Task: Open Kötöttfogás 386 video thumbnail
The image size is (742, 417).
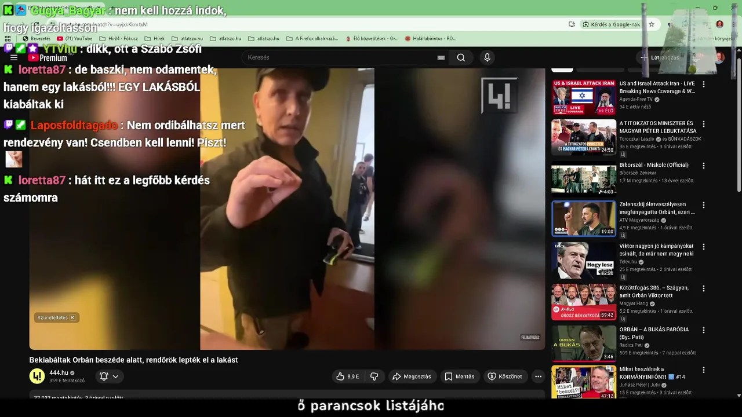Action: [584, 302]
